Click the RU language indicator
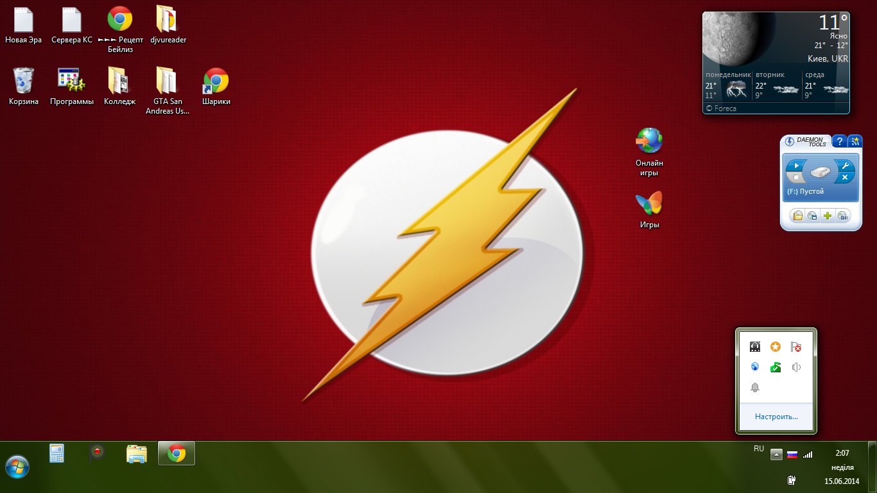The width and height of the screenshot is (877, 493). [759, 449]
